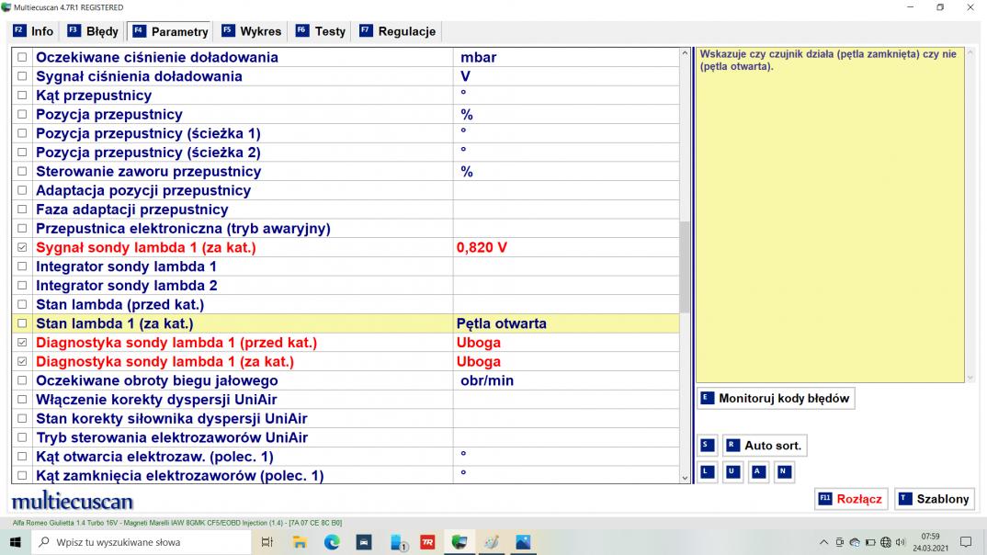Uncheck Sygnał sondy lambda 1 (za kat.)
Image resolution: width=987 pixels, height=555 pixels.
(x=23, y=248)
